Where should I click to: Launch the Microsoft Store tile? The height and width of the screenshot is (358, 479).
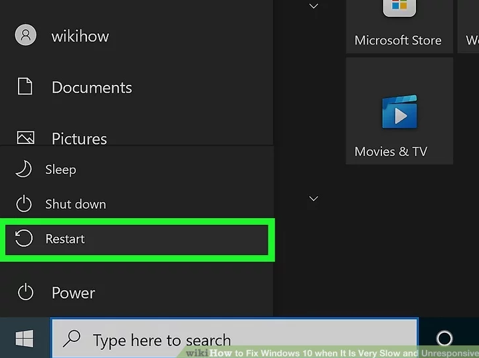coord(399,25)
